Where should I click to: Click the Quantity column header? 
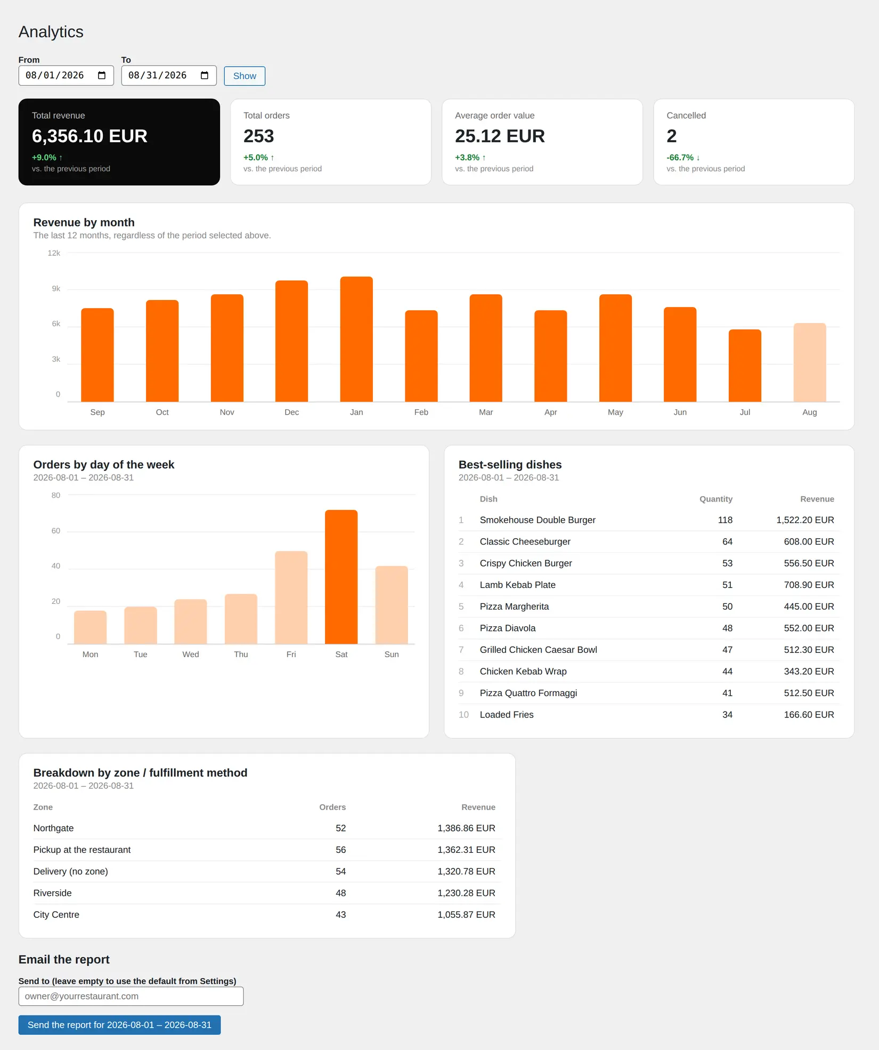pos(716,499)
